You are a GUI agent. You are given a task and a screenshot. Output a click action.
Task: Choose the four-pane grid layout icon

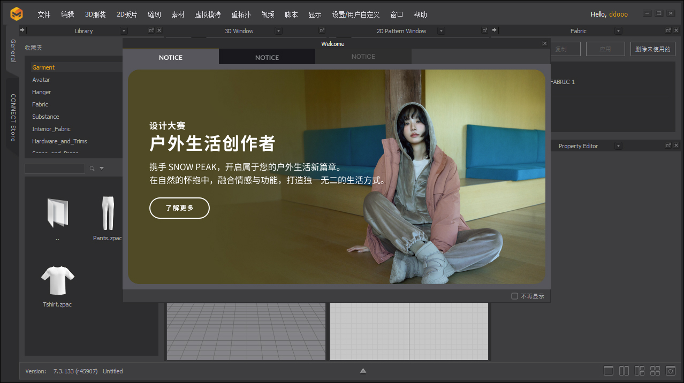pos(655,370)
